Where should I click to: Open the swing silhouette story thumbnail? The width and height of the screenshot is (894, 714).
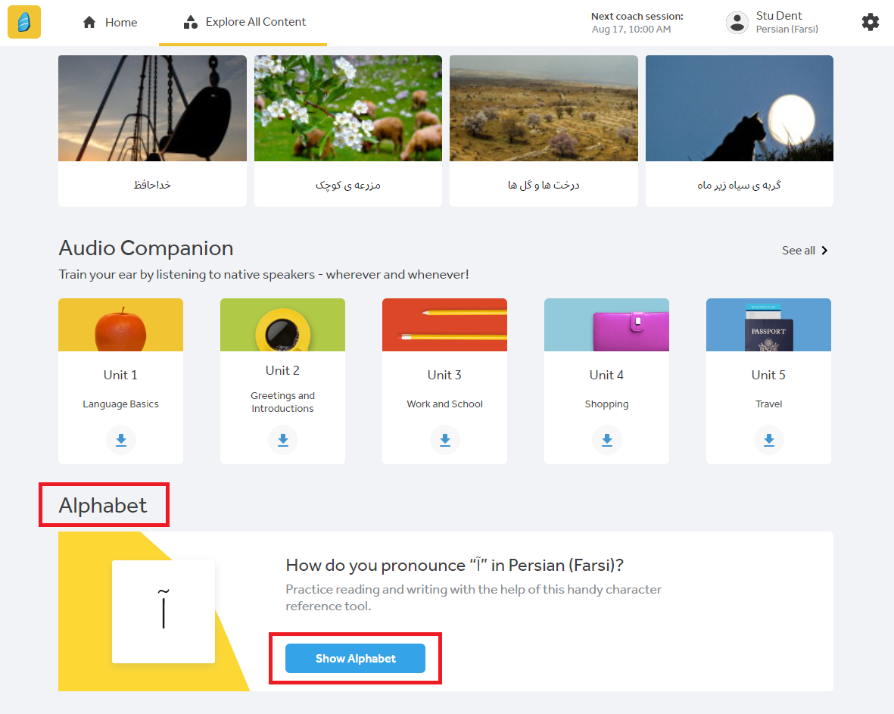(152, 108)
